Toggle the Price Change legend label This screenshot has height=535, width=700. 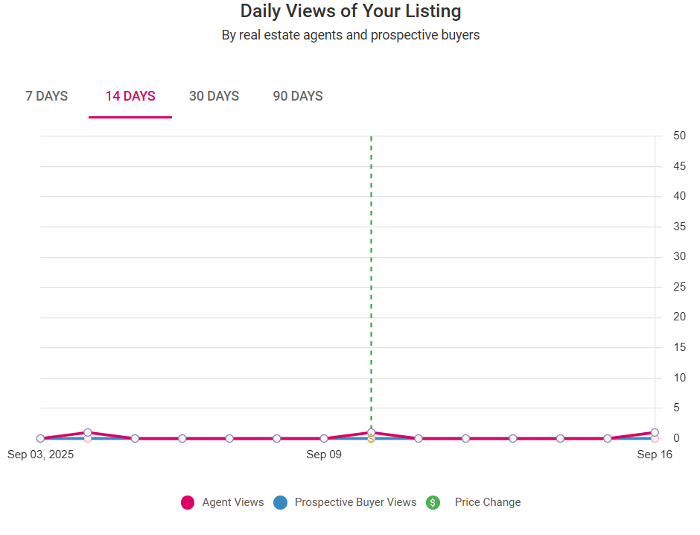point(488,503)
